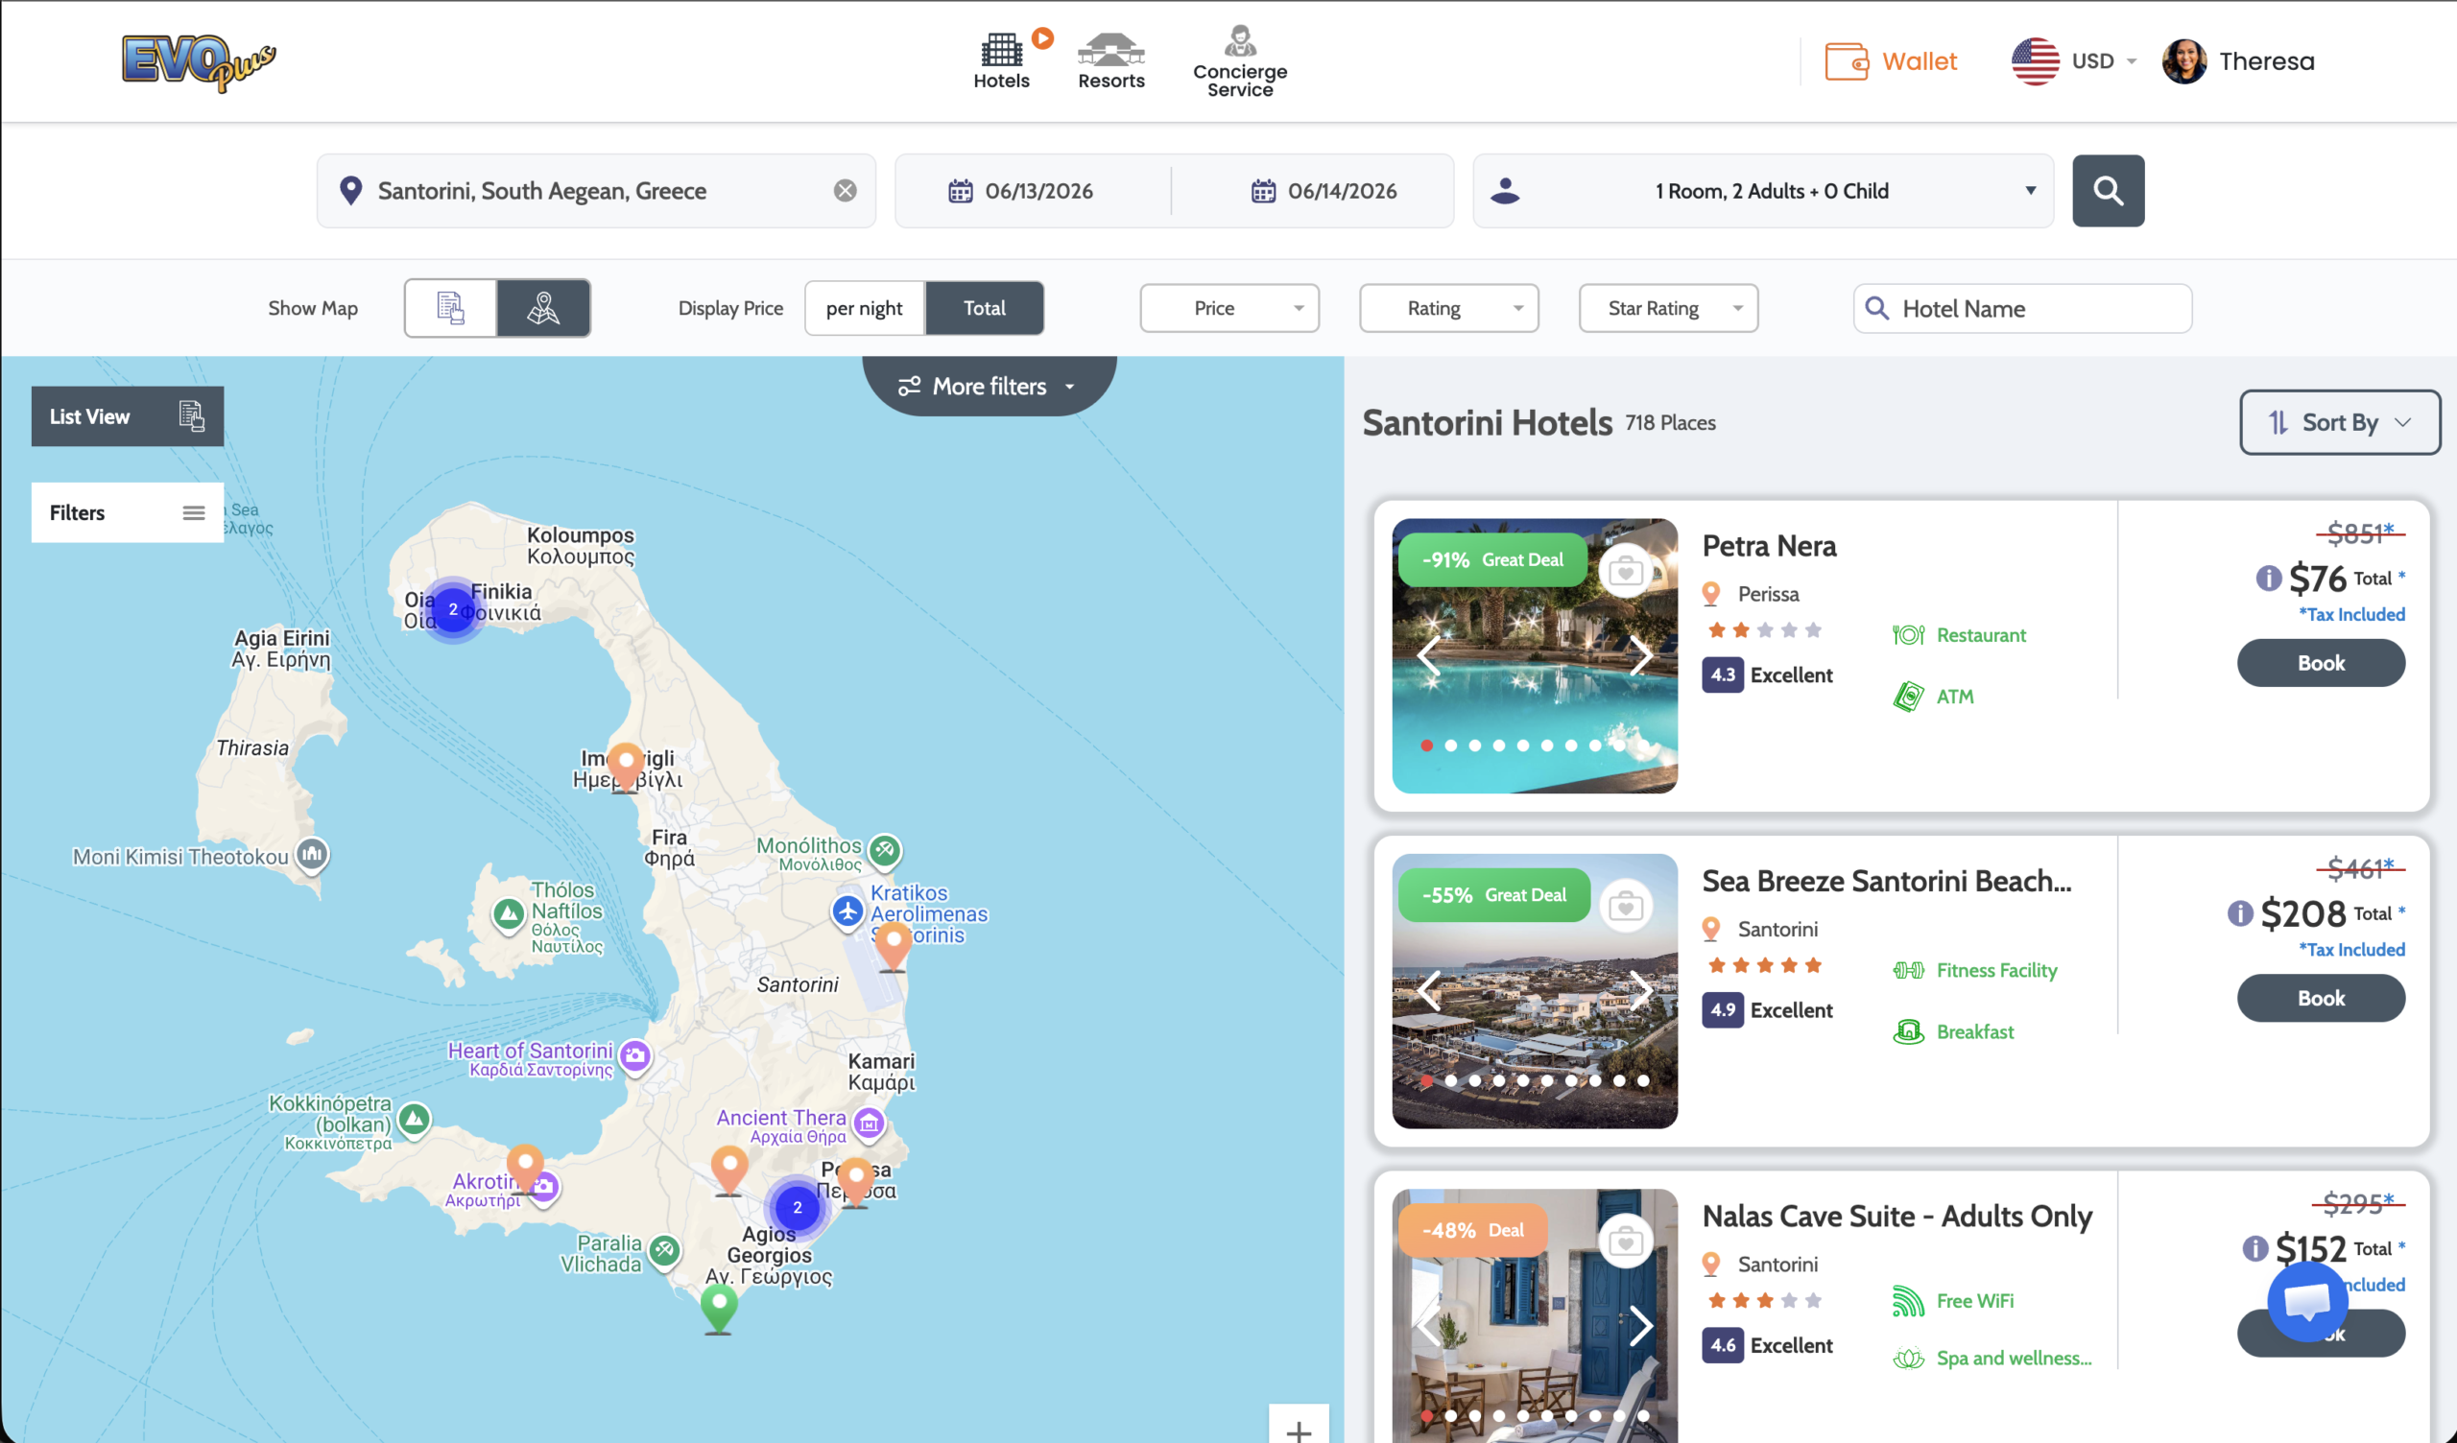Save Nalas Cave Suite to favorites
Image resolution: width=2457 pixels, height=1443 pixels.
pos(1625,1242)
